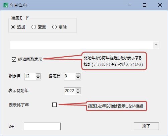The height and width of the screenshot is (136, 168).
Task: Increase 表示開始年 with the up arrow
Action: tap(78, 90)
